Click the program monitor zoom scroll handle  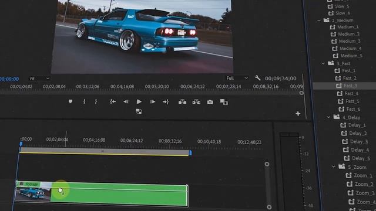(x=301, y=93)
